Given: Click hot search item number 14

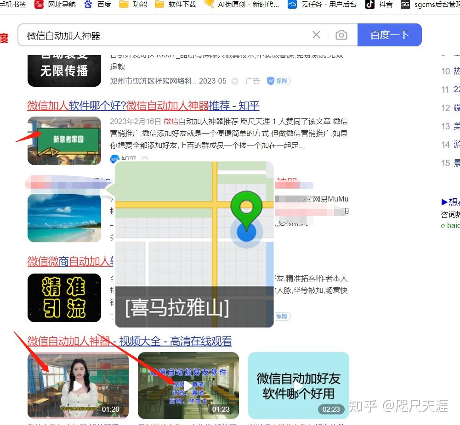Looking at the screenshot, I should [x=450, y=145].
